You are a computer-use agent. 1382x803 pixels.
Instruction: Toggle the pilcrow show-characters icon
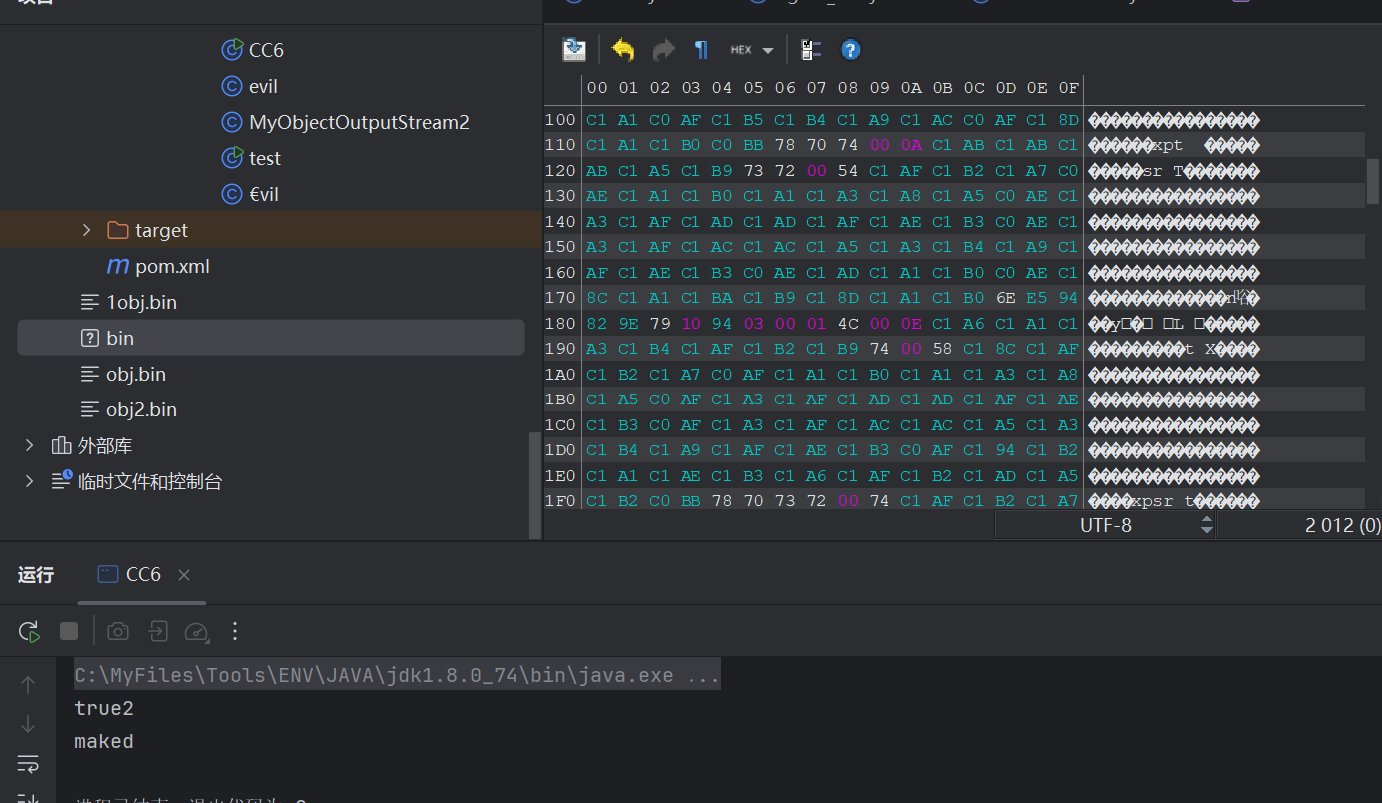tap(701, 49)
